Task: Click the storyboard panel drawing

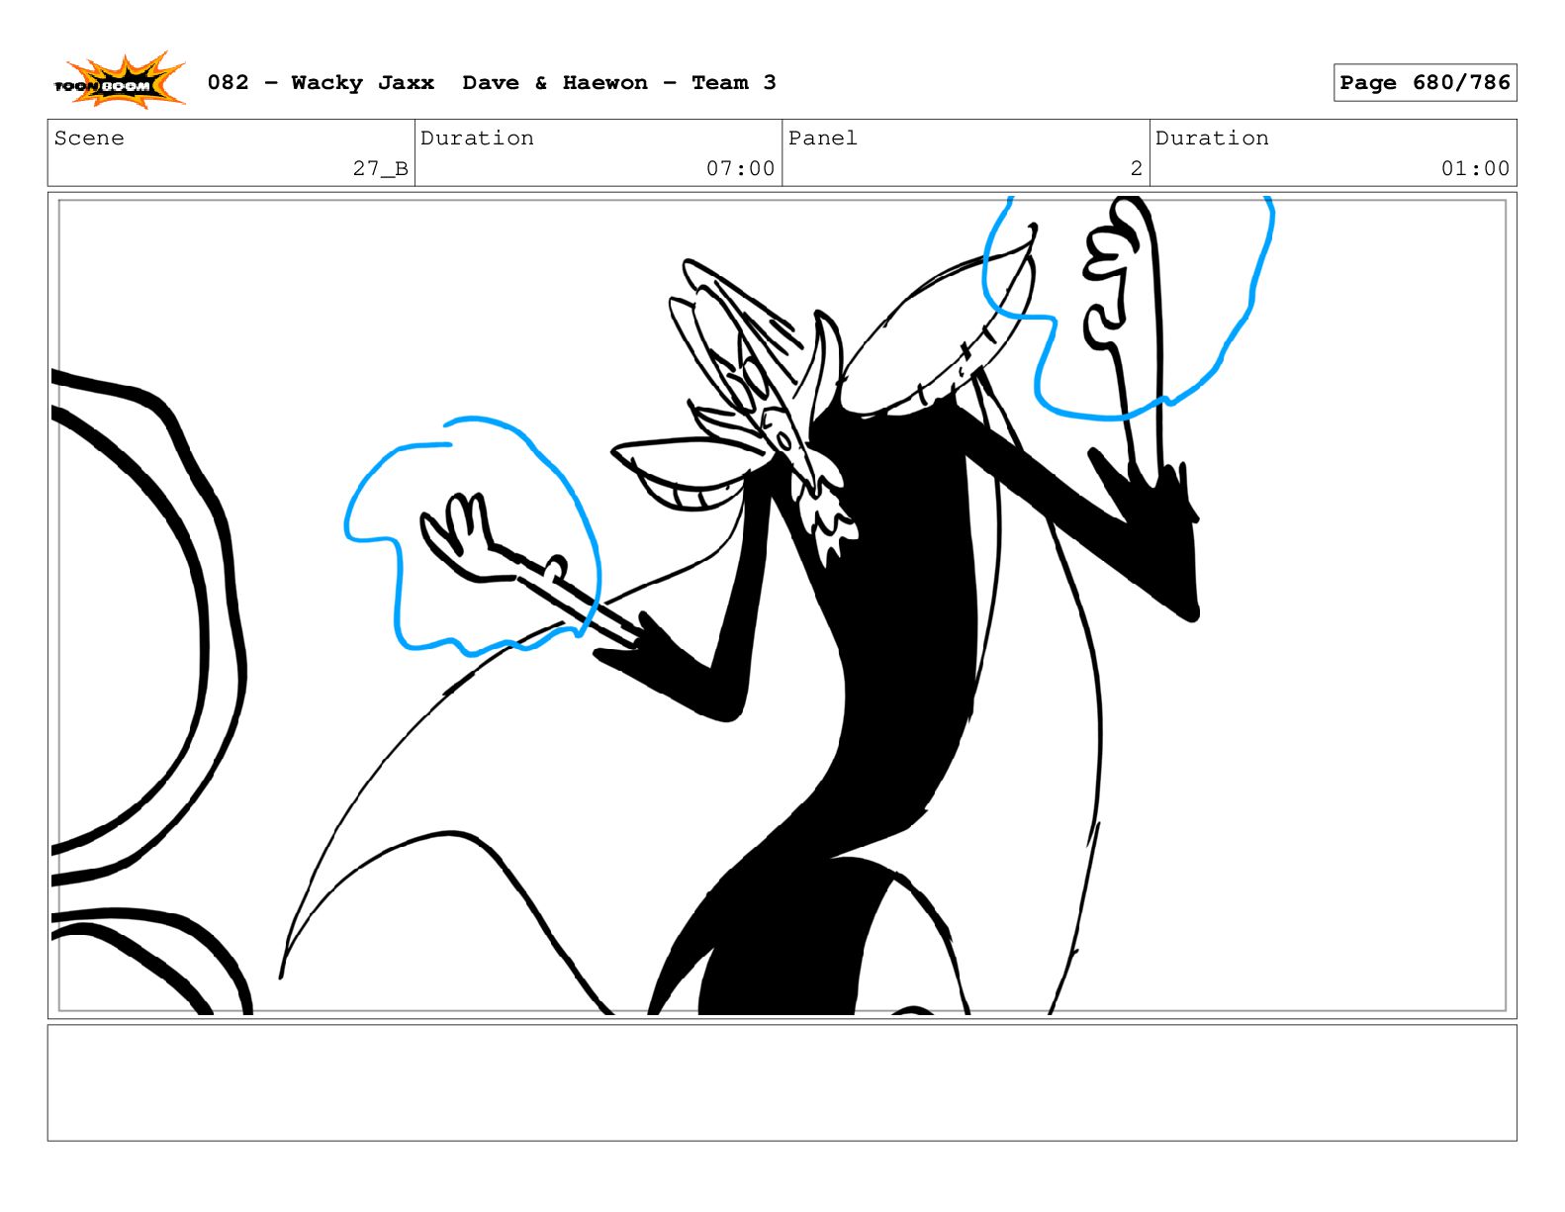Action: (782, 606)
